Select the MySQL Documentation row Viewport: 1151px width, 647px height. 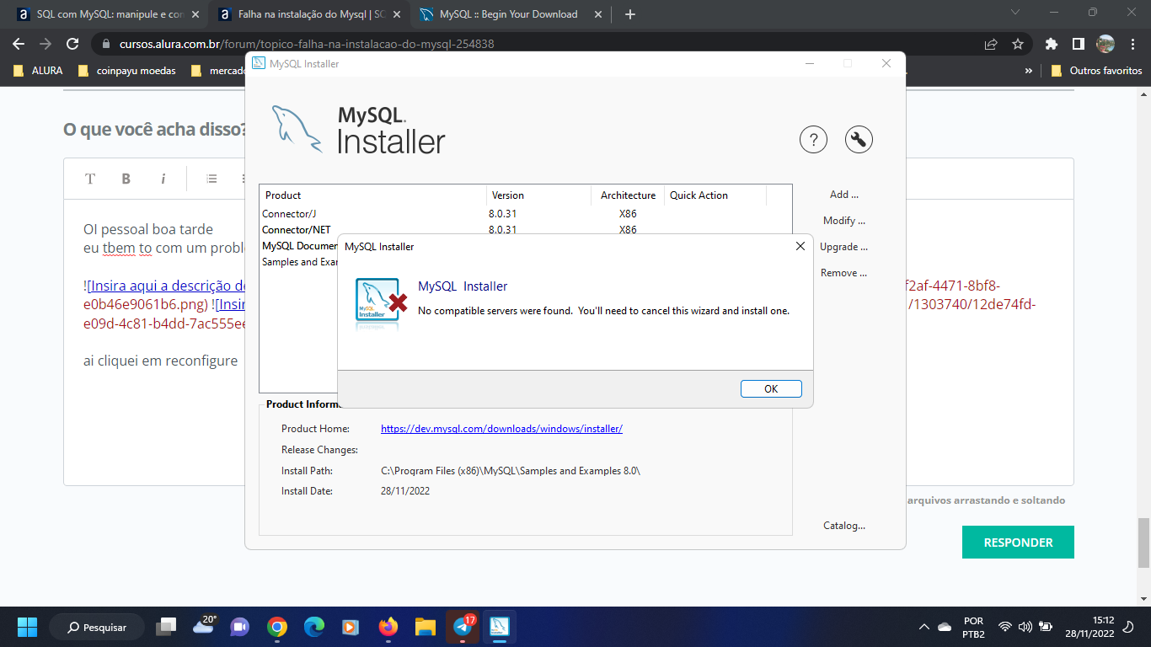(x=299, y=246)
